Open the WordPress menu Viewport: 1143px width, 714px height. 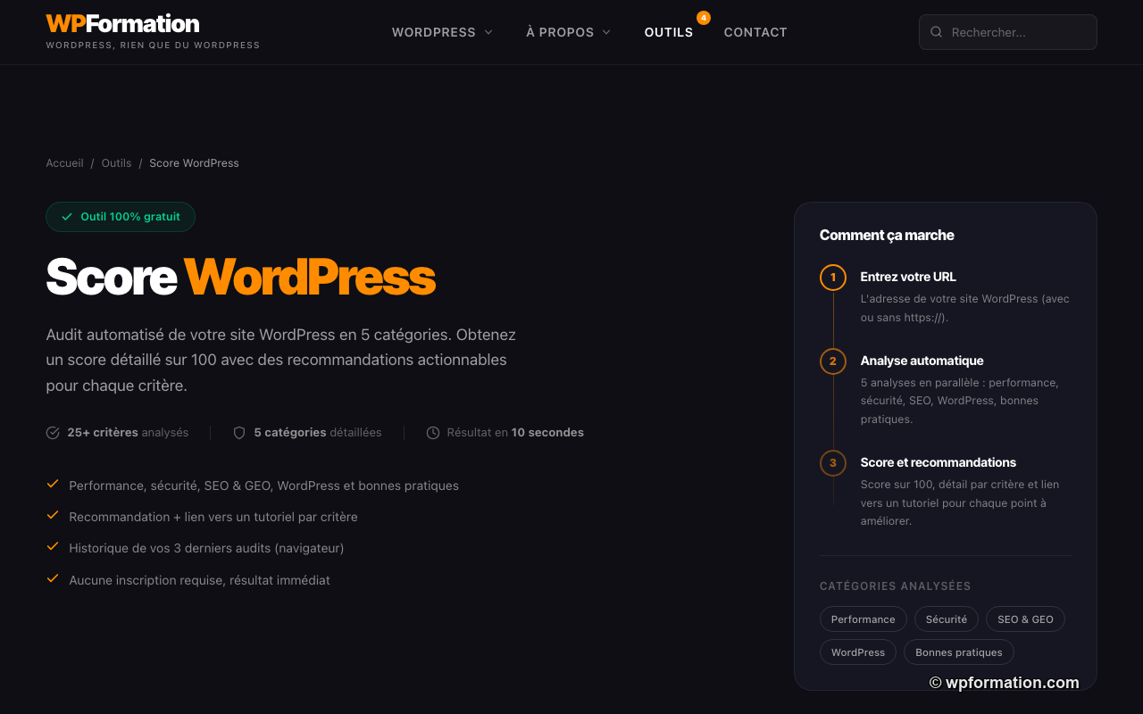tap(442, 32)
